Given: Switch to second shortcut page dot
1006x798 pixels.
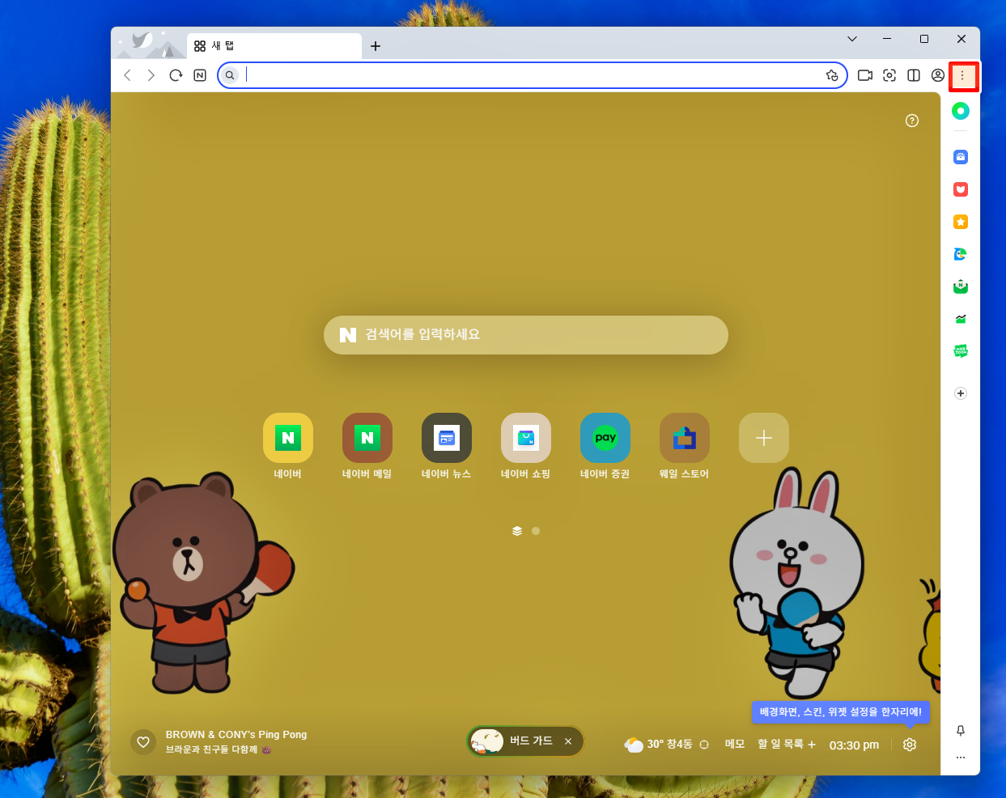Looking at the screenshot, I should (x=536, y=531).
